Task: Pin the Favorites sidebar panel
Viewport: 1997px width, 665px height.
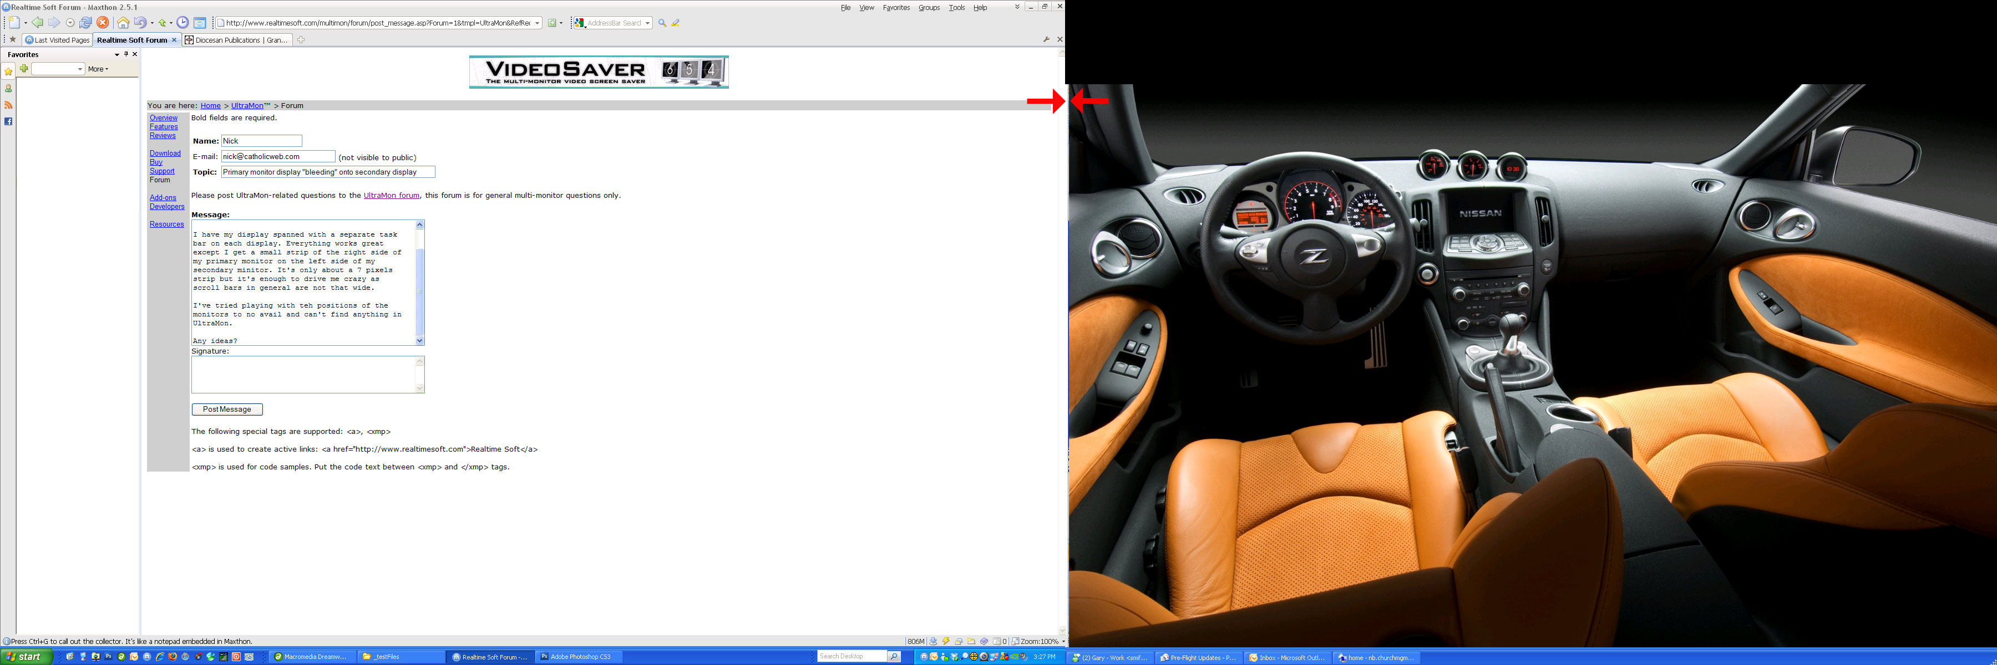Action: (125, 54)
